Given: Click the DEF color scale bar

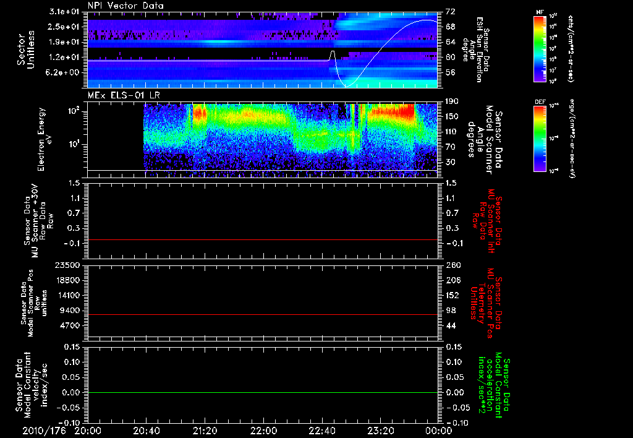Looking at the screenshot, I should coord(540,139).
